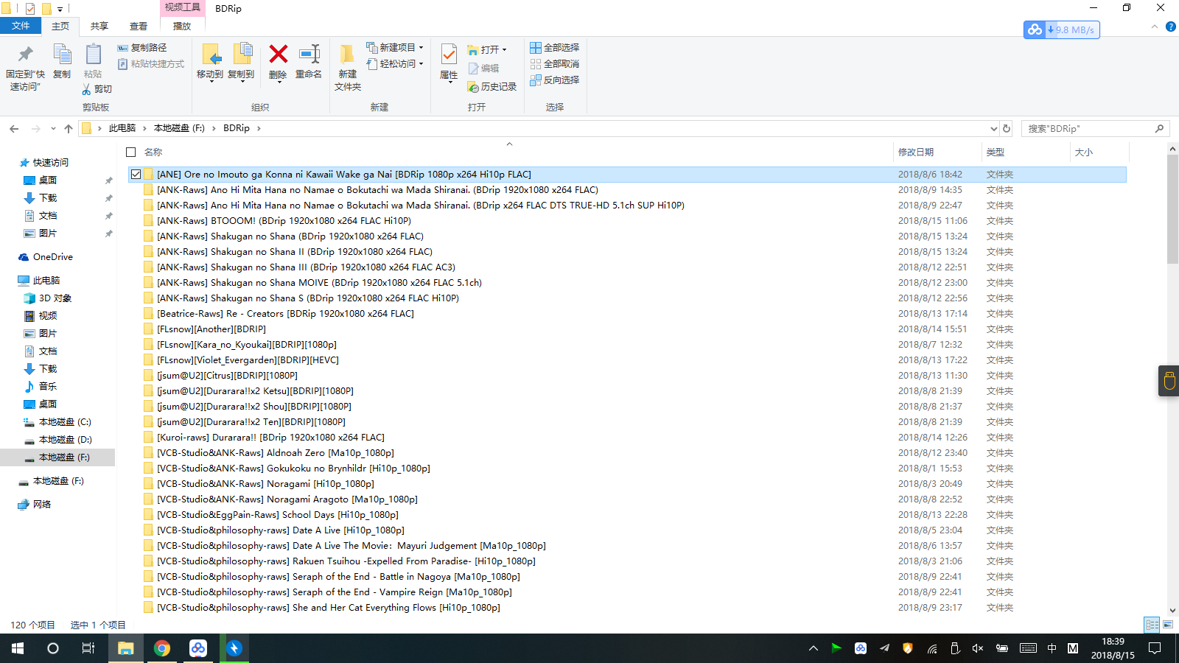Click Local Disk (F:) in the breadcrumb

coord(179,128)
